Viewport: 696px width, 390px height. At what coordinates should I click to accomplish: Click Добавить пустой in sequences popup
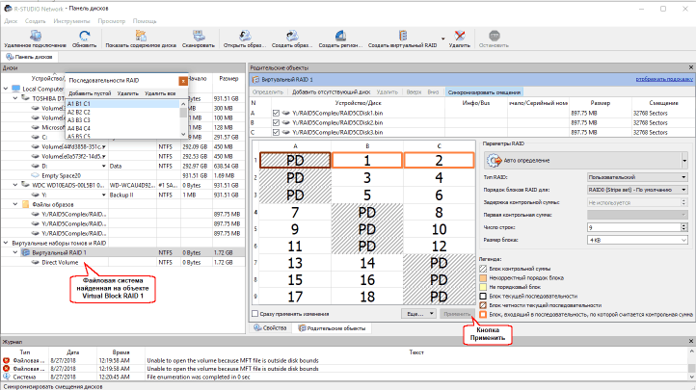click(90, 93)
